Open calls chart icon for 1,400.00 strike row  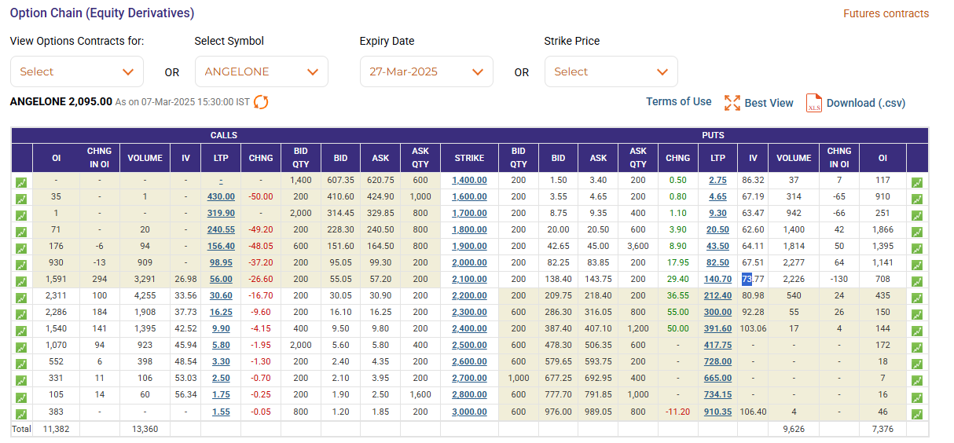[21, 182]
